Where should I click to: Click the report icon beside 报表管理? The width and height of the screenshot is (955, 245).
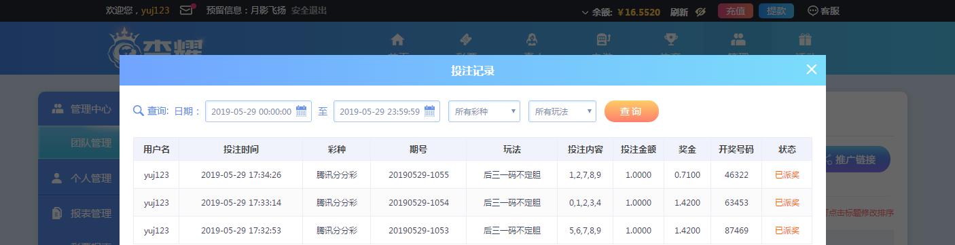click(57, 214)
